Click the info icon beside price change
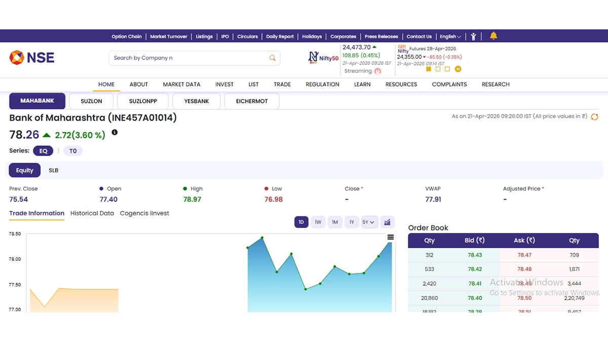Screen dimensions: 608x342 pos(115,132)
